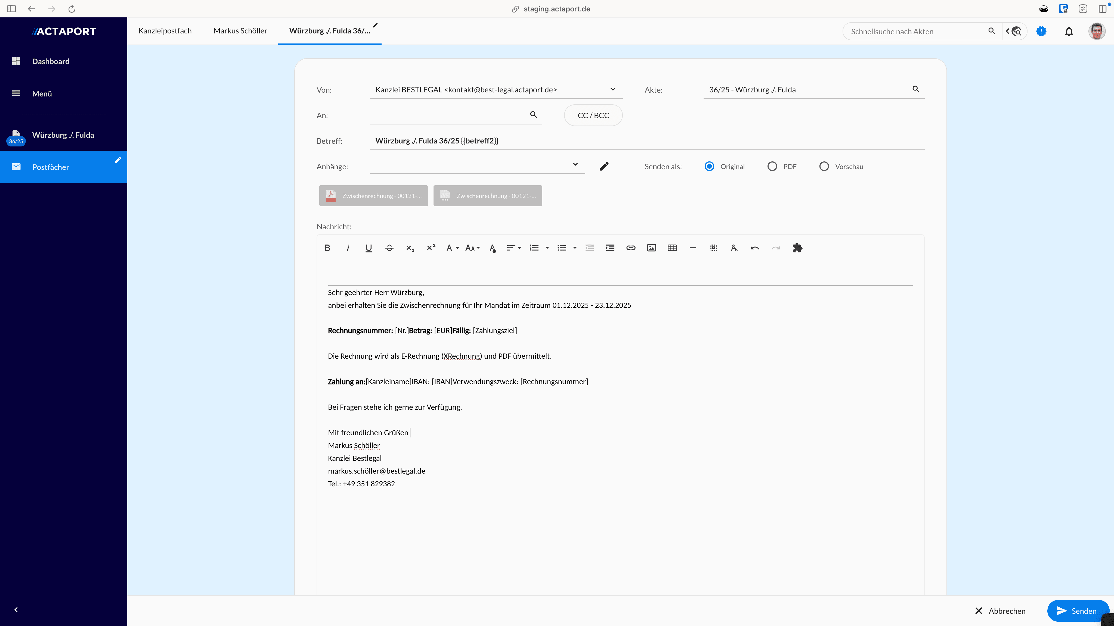Select the strikethrough formatting icon

point(389,248)
